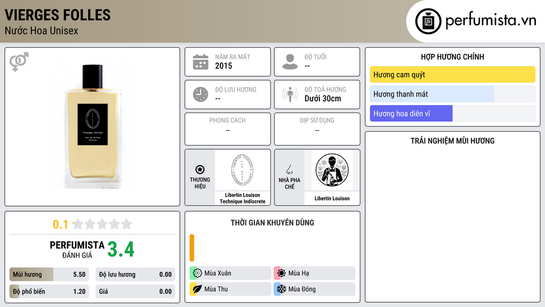Click the release year value 2015
This screenshot has width=545, height=307.
click(x=224, y=66)
